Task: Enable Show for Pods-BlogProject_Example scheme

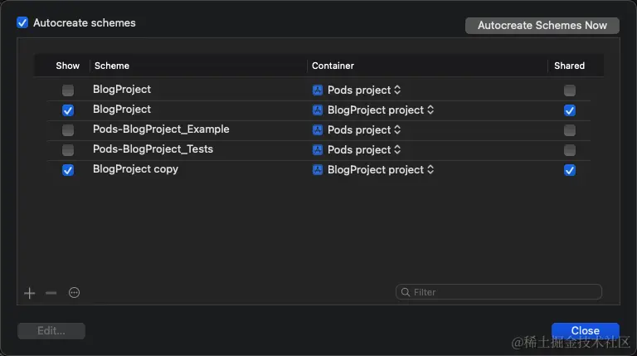Action: pos(68,130)
